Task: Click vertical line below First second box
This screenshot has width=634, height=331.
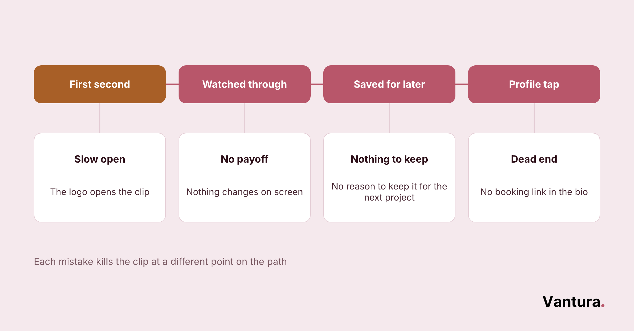Action: coord(100,118)
